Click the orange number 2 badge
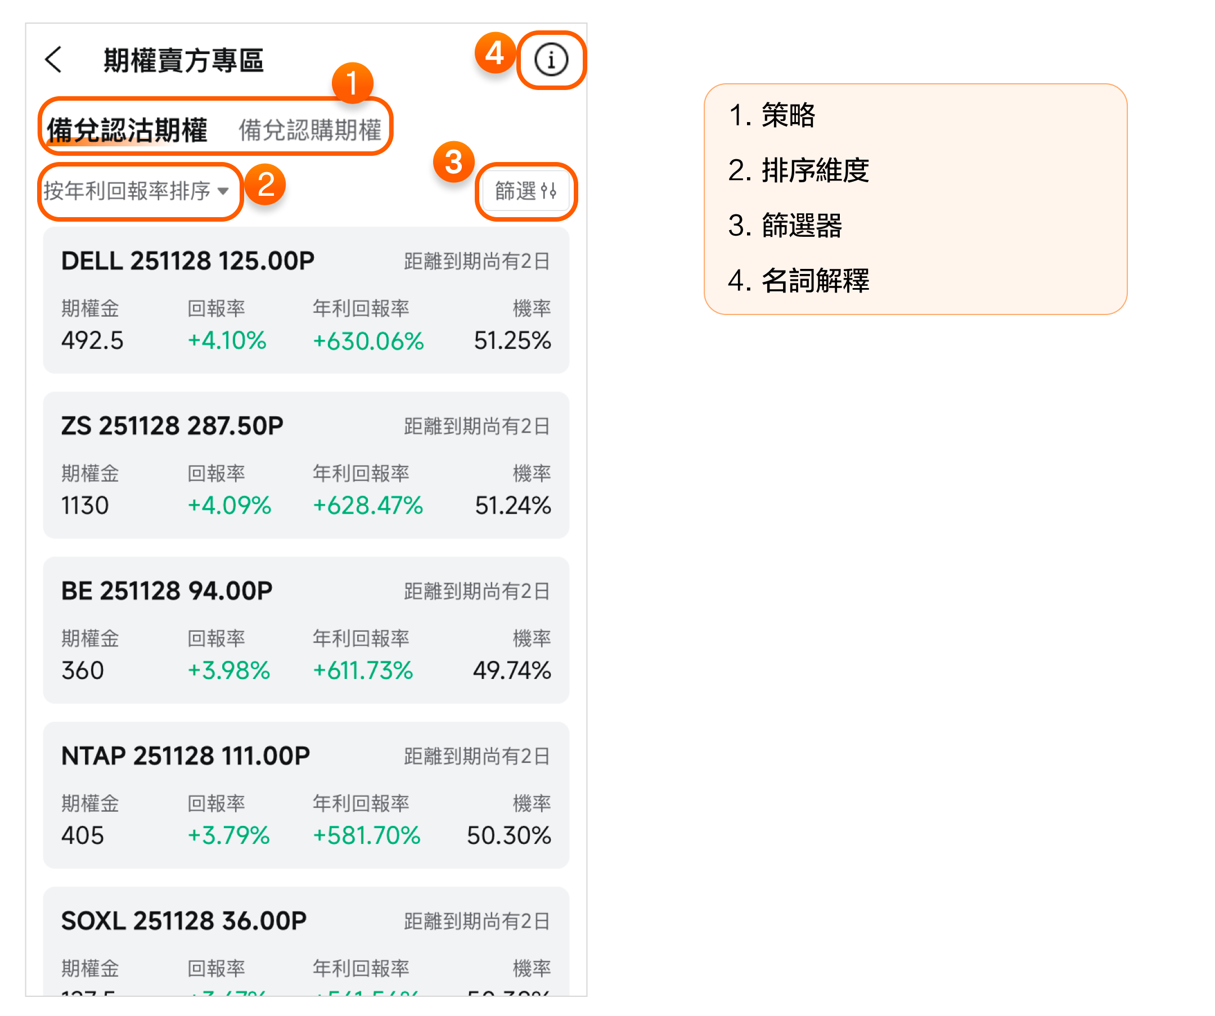 tap(265, 185)
